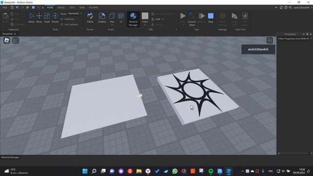Open the taskbar clock and date

pos(299,171)
